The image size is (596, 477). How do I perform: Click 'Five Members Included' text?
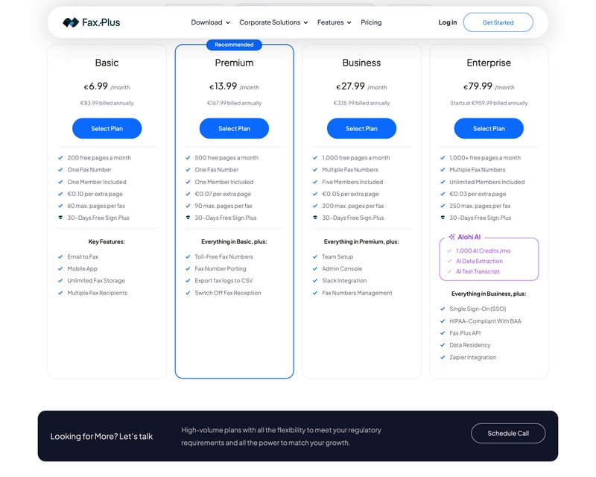352,182
